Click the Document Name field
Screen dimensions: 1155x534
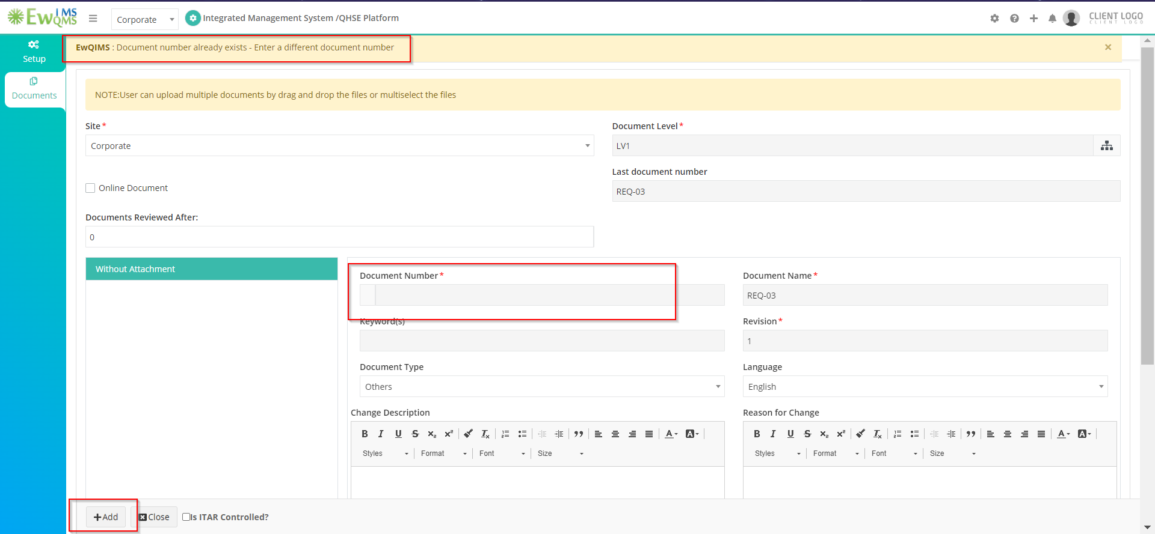(925, 295)
